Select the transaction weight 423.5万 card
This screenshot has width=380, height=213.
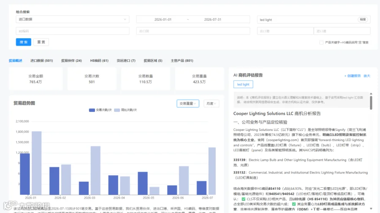199,79
